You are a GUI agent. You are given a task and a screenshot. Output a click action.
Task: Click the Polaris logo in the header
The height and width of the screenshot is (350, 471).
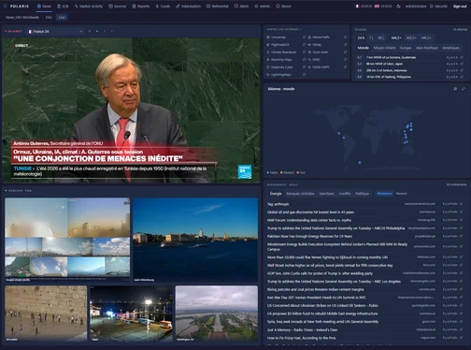click(16, 6)
